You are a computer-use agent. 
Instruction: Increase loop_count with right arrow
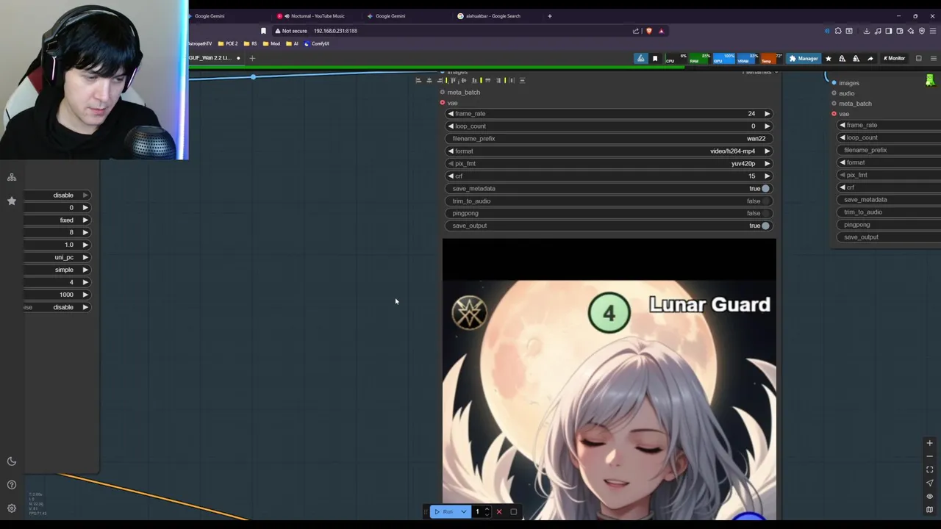(767, 126)
